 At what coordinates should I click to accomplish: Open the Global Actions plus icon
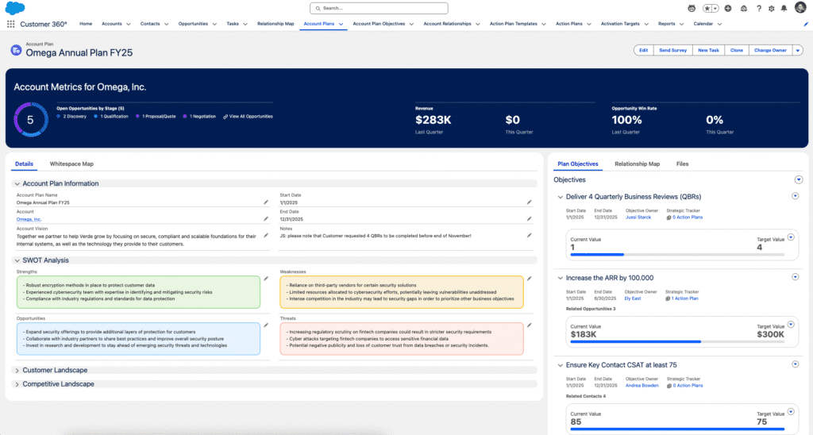point(728,8)
